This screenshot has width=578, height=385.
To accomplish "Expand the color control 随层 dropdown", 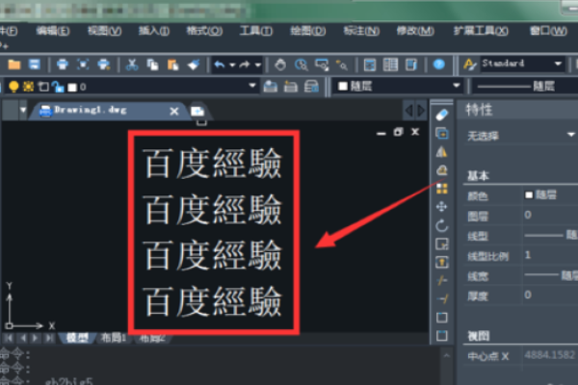I will click(x=457, y=86).
